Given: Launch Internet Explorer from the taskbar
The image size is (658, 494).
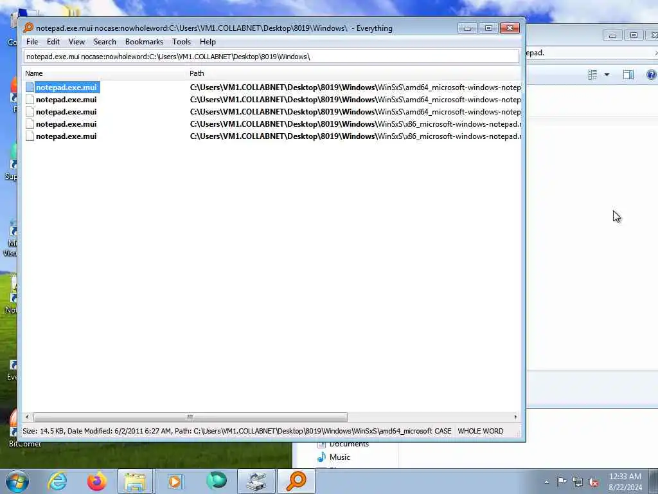Looking at the screenshot, I should coord(57,481).
